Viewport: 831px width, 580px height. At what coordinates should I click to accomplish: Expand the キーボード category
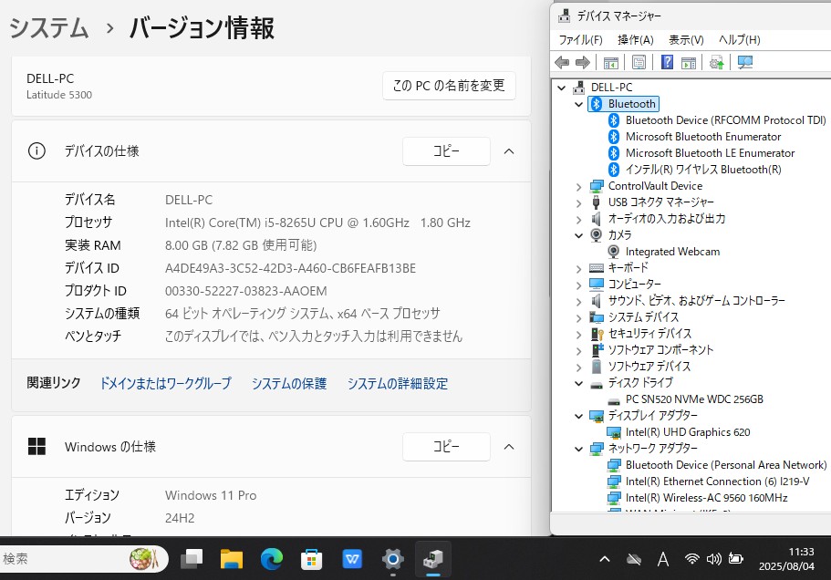578,268
